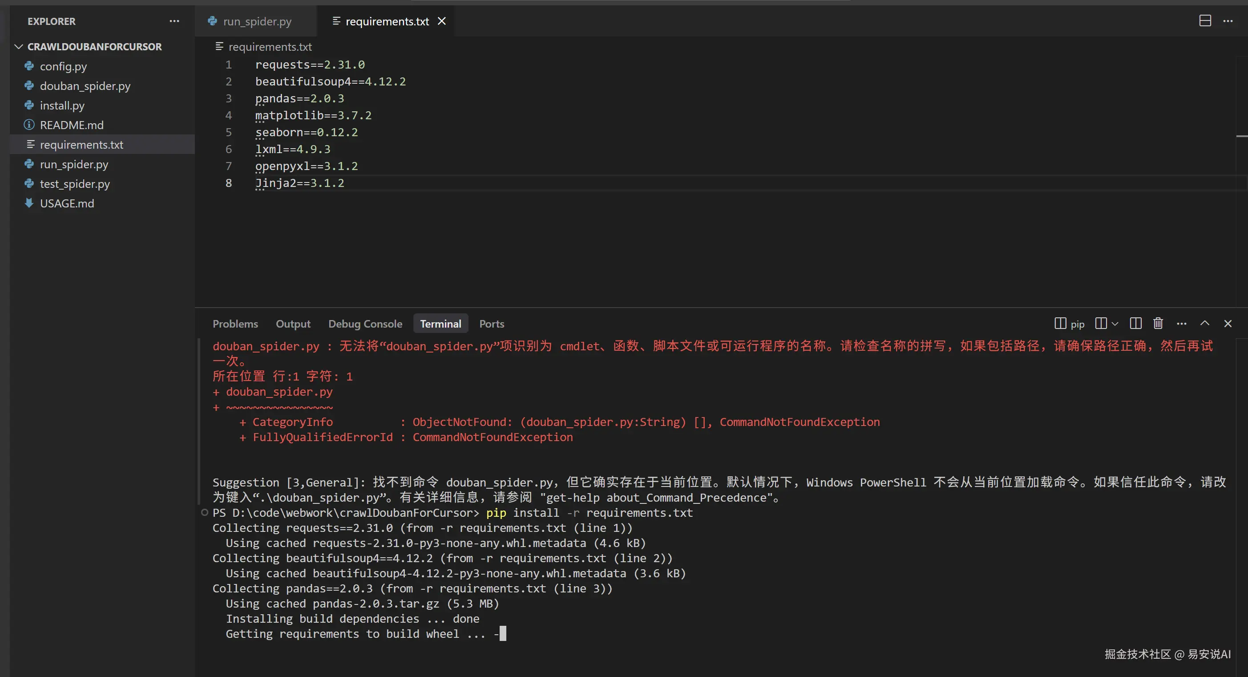Collapse the CRAWLDOUBANFORCURSOR folder
Viewport: 1248px width, 677px height.
click(x=19, y=47)
